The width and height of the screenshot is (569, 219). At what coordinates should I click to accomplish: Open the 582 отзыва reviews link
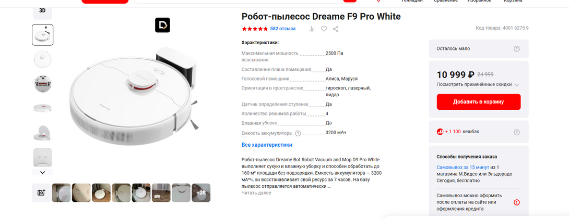pos(283,29)
